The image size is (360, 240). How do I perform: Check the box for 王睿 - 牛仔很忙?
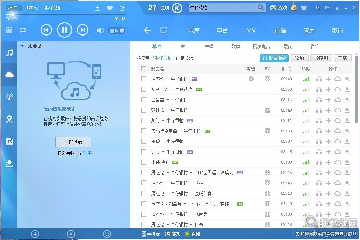(144, 141)
